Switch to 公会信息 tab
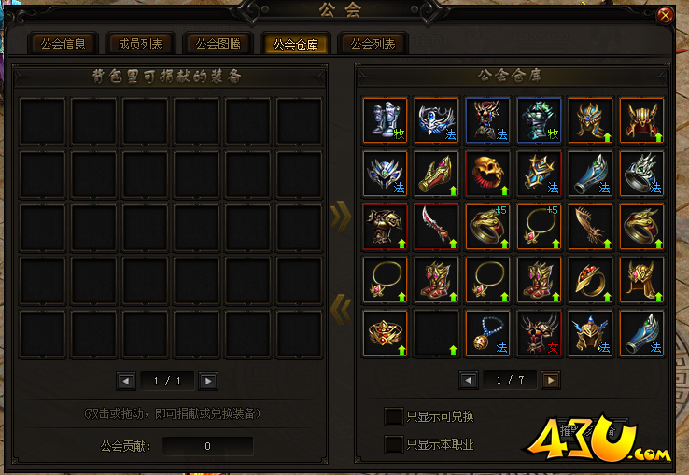This screenshot has height=475, width=689. pyautogui.click(x=63, y=44)
